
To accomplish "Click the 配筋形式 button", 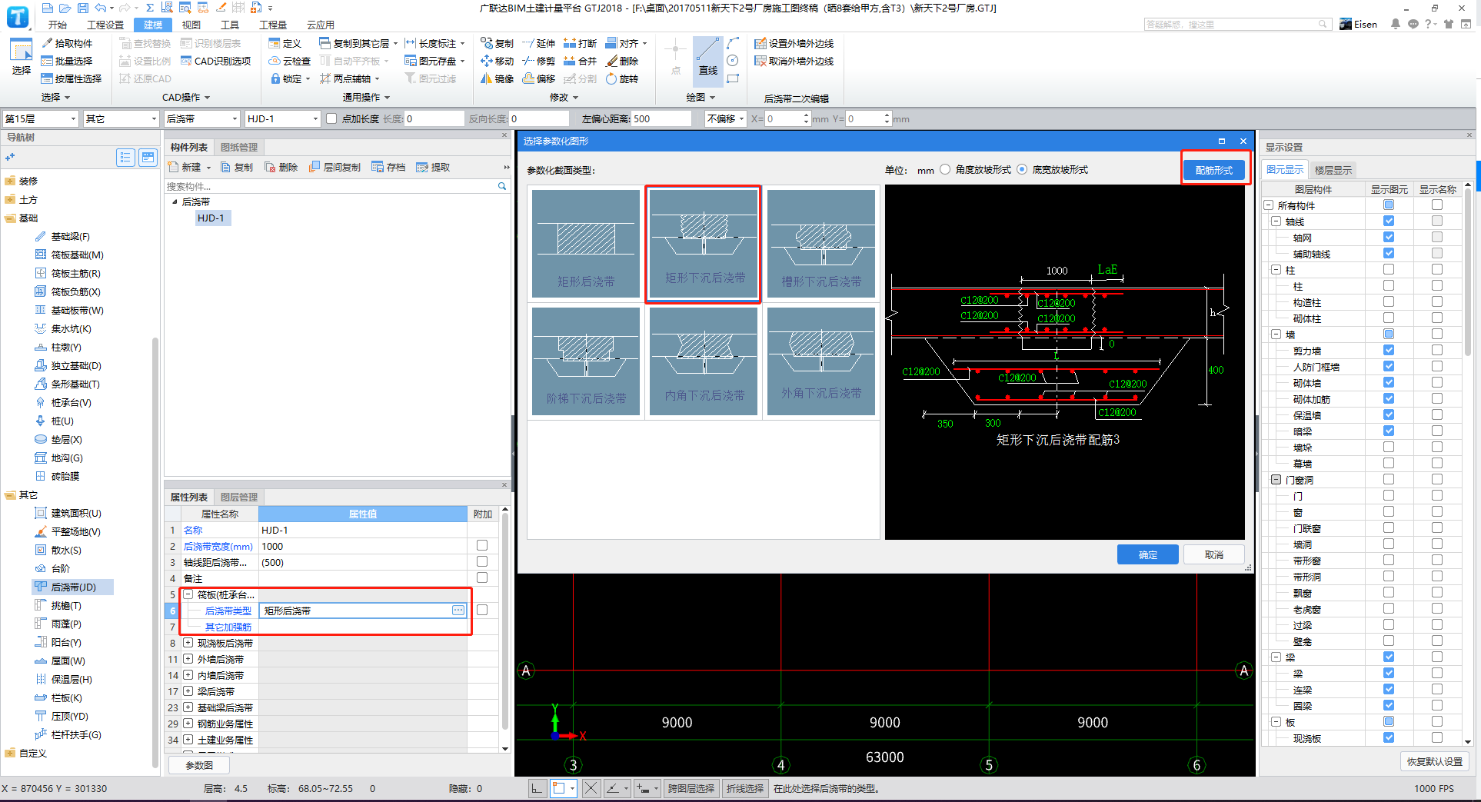I will pos(1214,170).
